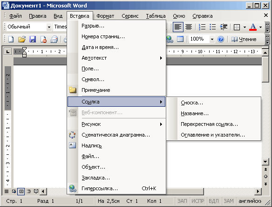272x207 pixels.
Task: Click the Insert Hyperlink globe toolbar icon
Action: [x=170, y=39]
